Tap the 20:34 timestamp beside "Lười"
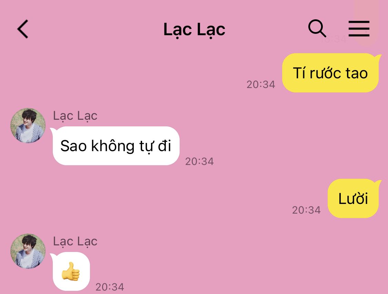The height and width of the screenshot is (294, 388). pyautogui.click(x=306, y=210)
